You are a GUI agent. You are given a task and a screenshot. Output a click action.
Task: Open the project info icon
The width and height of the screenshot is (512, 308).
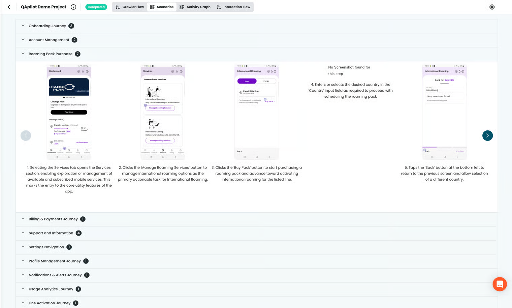coord(73,7)
